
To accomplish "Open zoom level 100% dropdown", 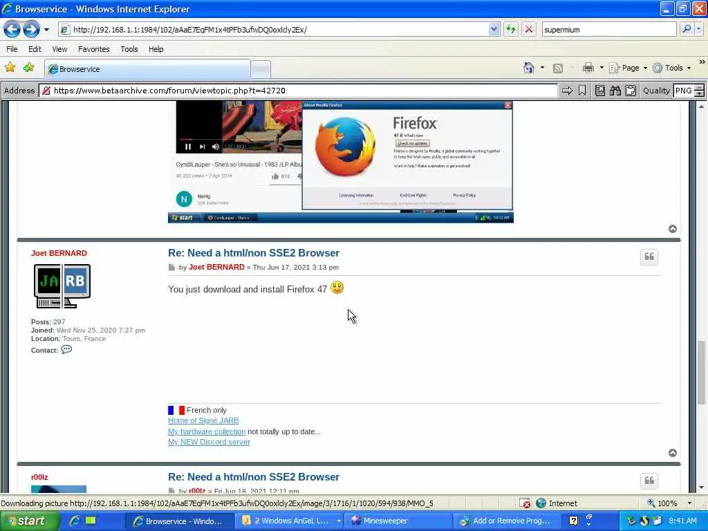I will [689, 503].
